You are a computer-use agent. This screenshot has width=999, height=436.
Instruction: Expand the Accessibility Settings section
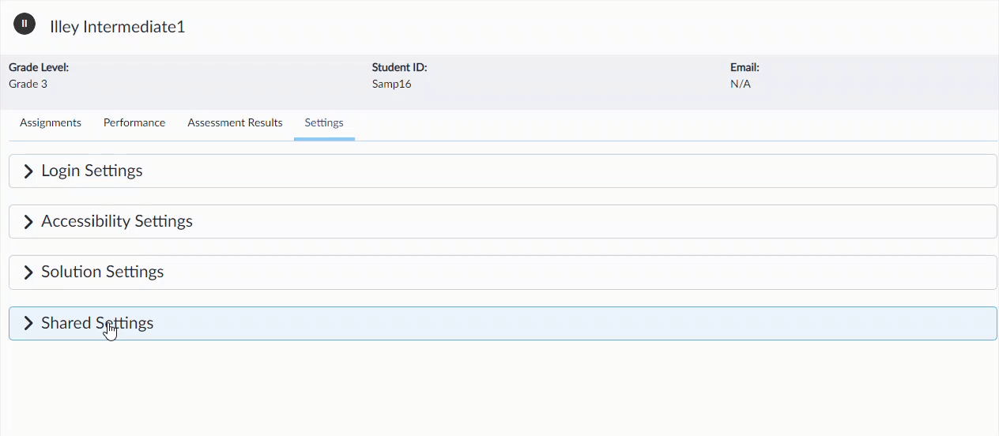(503, 221)
